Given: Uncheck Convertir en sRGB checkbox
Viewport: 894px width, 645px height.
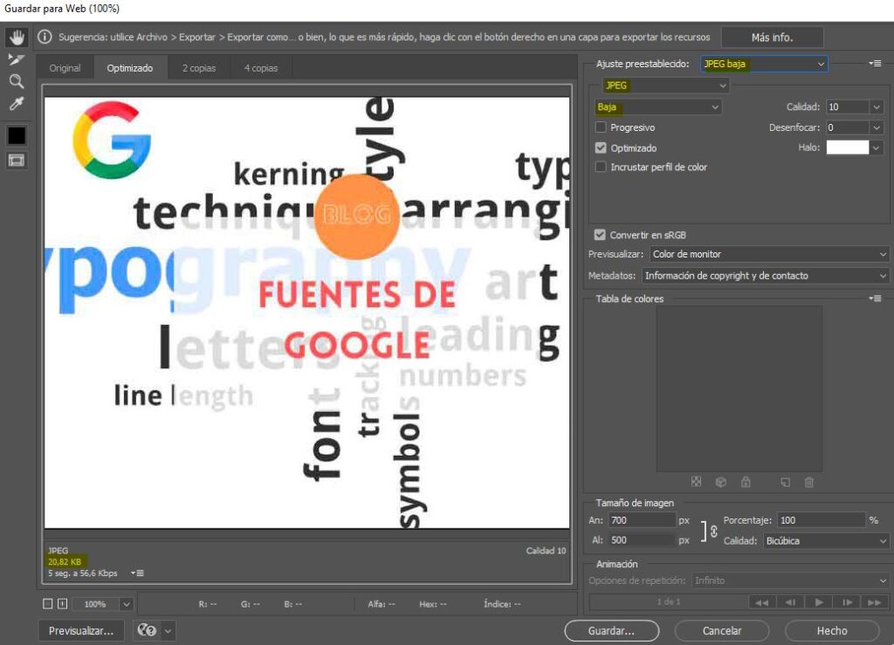Looking at the screenshot, I should point(599,235).
